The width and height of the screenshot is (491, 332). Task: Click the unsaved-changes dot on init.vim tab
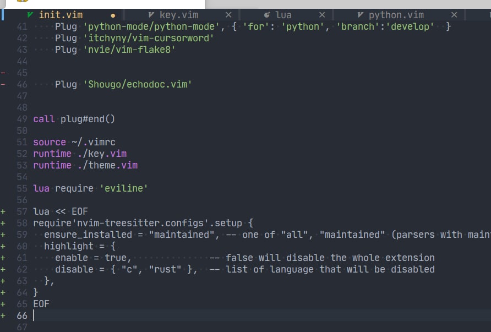point(113,15)
